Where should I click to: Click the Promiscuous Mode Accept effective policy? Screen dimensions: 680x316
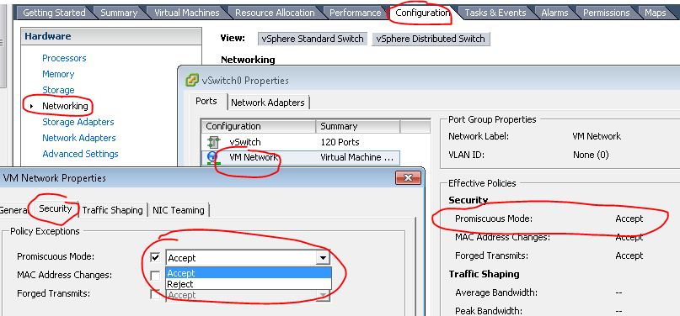pyautogui.click(x=629, y=219)
